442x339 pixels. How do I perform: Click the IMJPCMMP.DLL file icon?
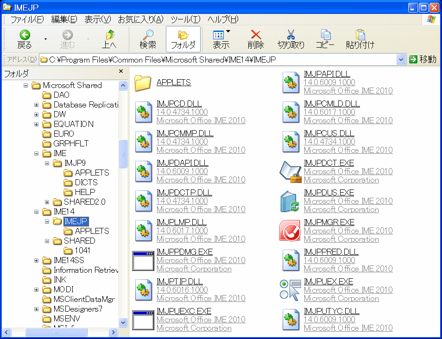[143, 142]
